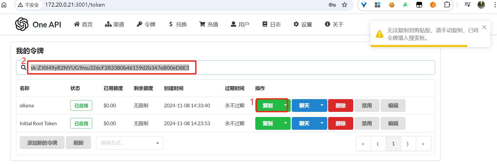Expand the 聊天 dropdown for ollama
497x164 pixels.
click(322, 106)
